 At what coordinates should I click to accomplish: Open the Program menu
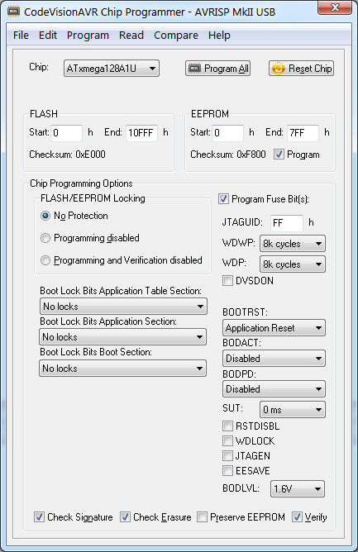click(88, 36)
